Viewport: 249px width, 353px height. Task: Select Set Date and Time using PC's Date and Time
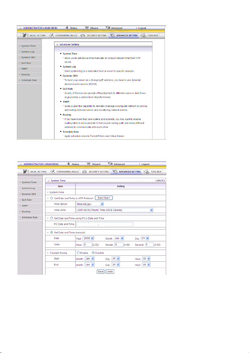click(52, 218)
